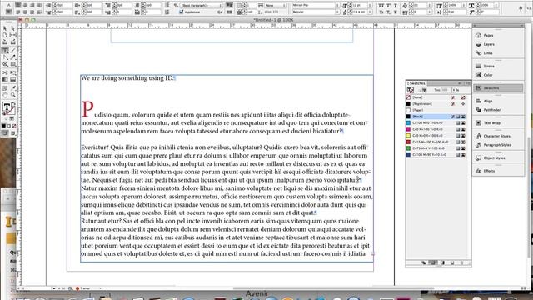Open the Paragraph Styles panel

click(x=498, y=145)
